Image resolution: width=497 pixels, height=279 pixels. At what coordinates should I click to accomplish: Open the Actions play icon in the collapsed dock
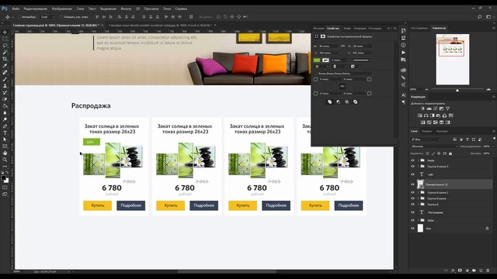[x=403, y=52]
